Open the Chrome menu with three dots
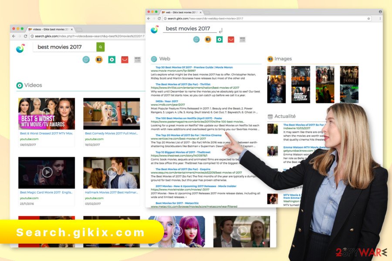392x261 pixels. [x=380, y=18]
